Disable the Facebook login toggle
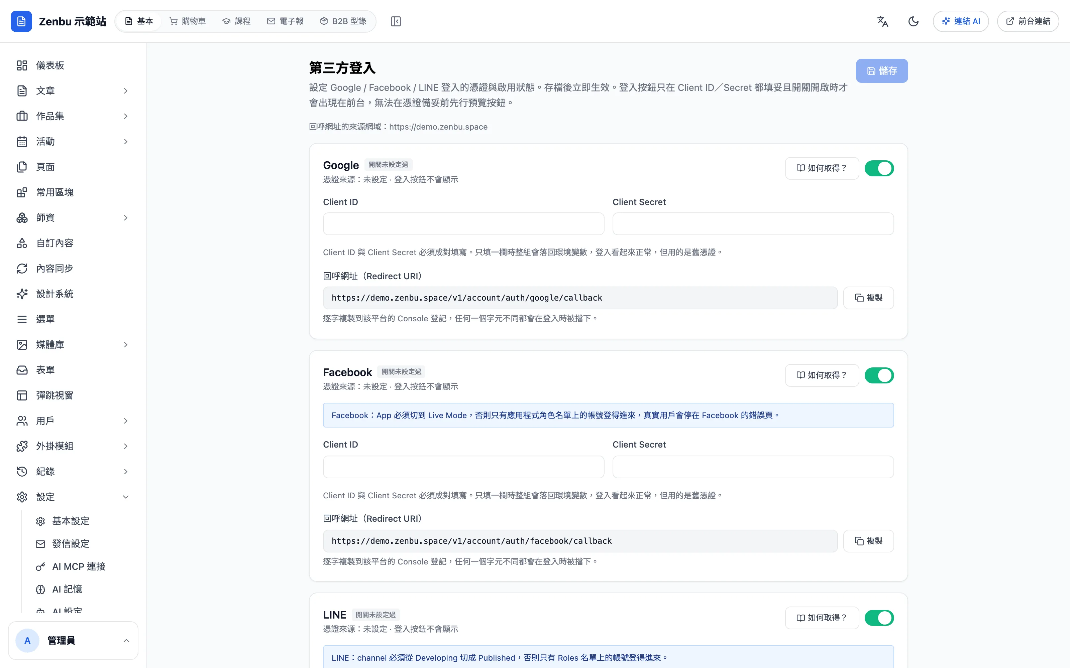 [879, 375]
